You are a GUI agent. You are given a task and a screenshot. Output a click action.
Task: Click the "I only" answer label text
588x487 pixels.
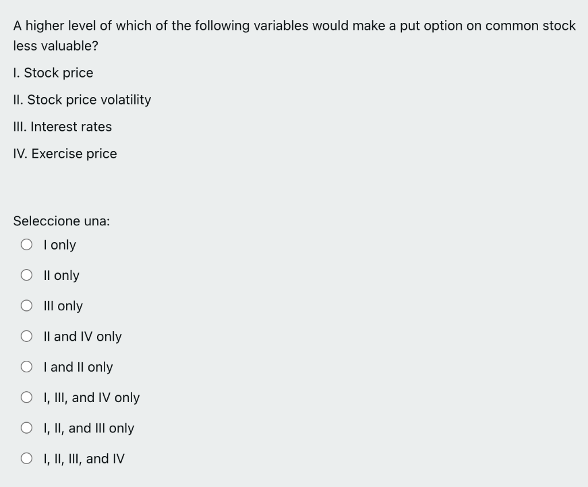point(60,244)
